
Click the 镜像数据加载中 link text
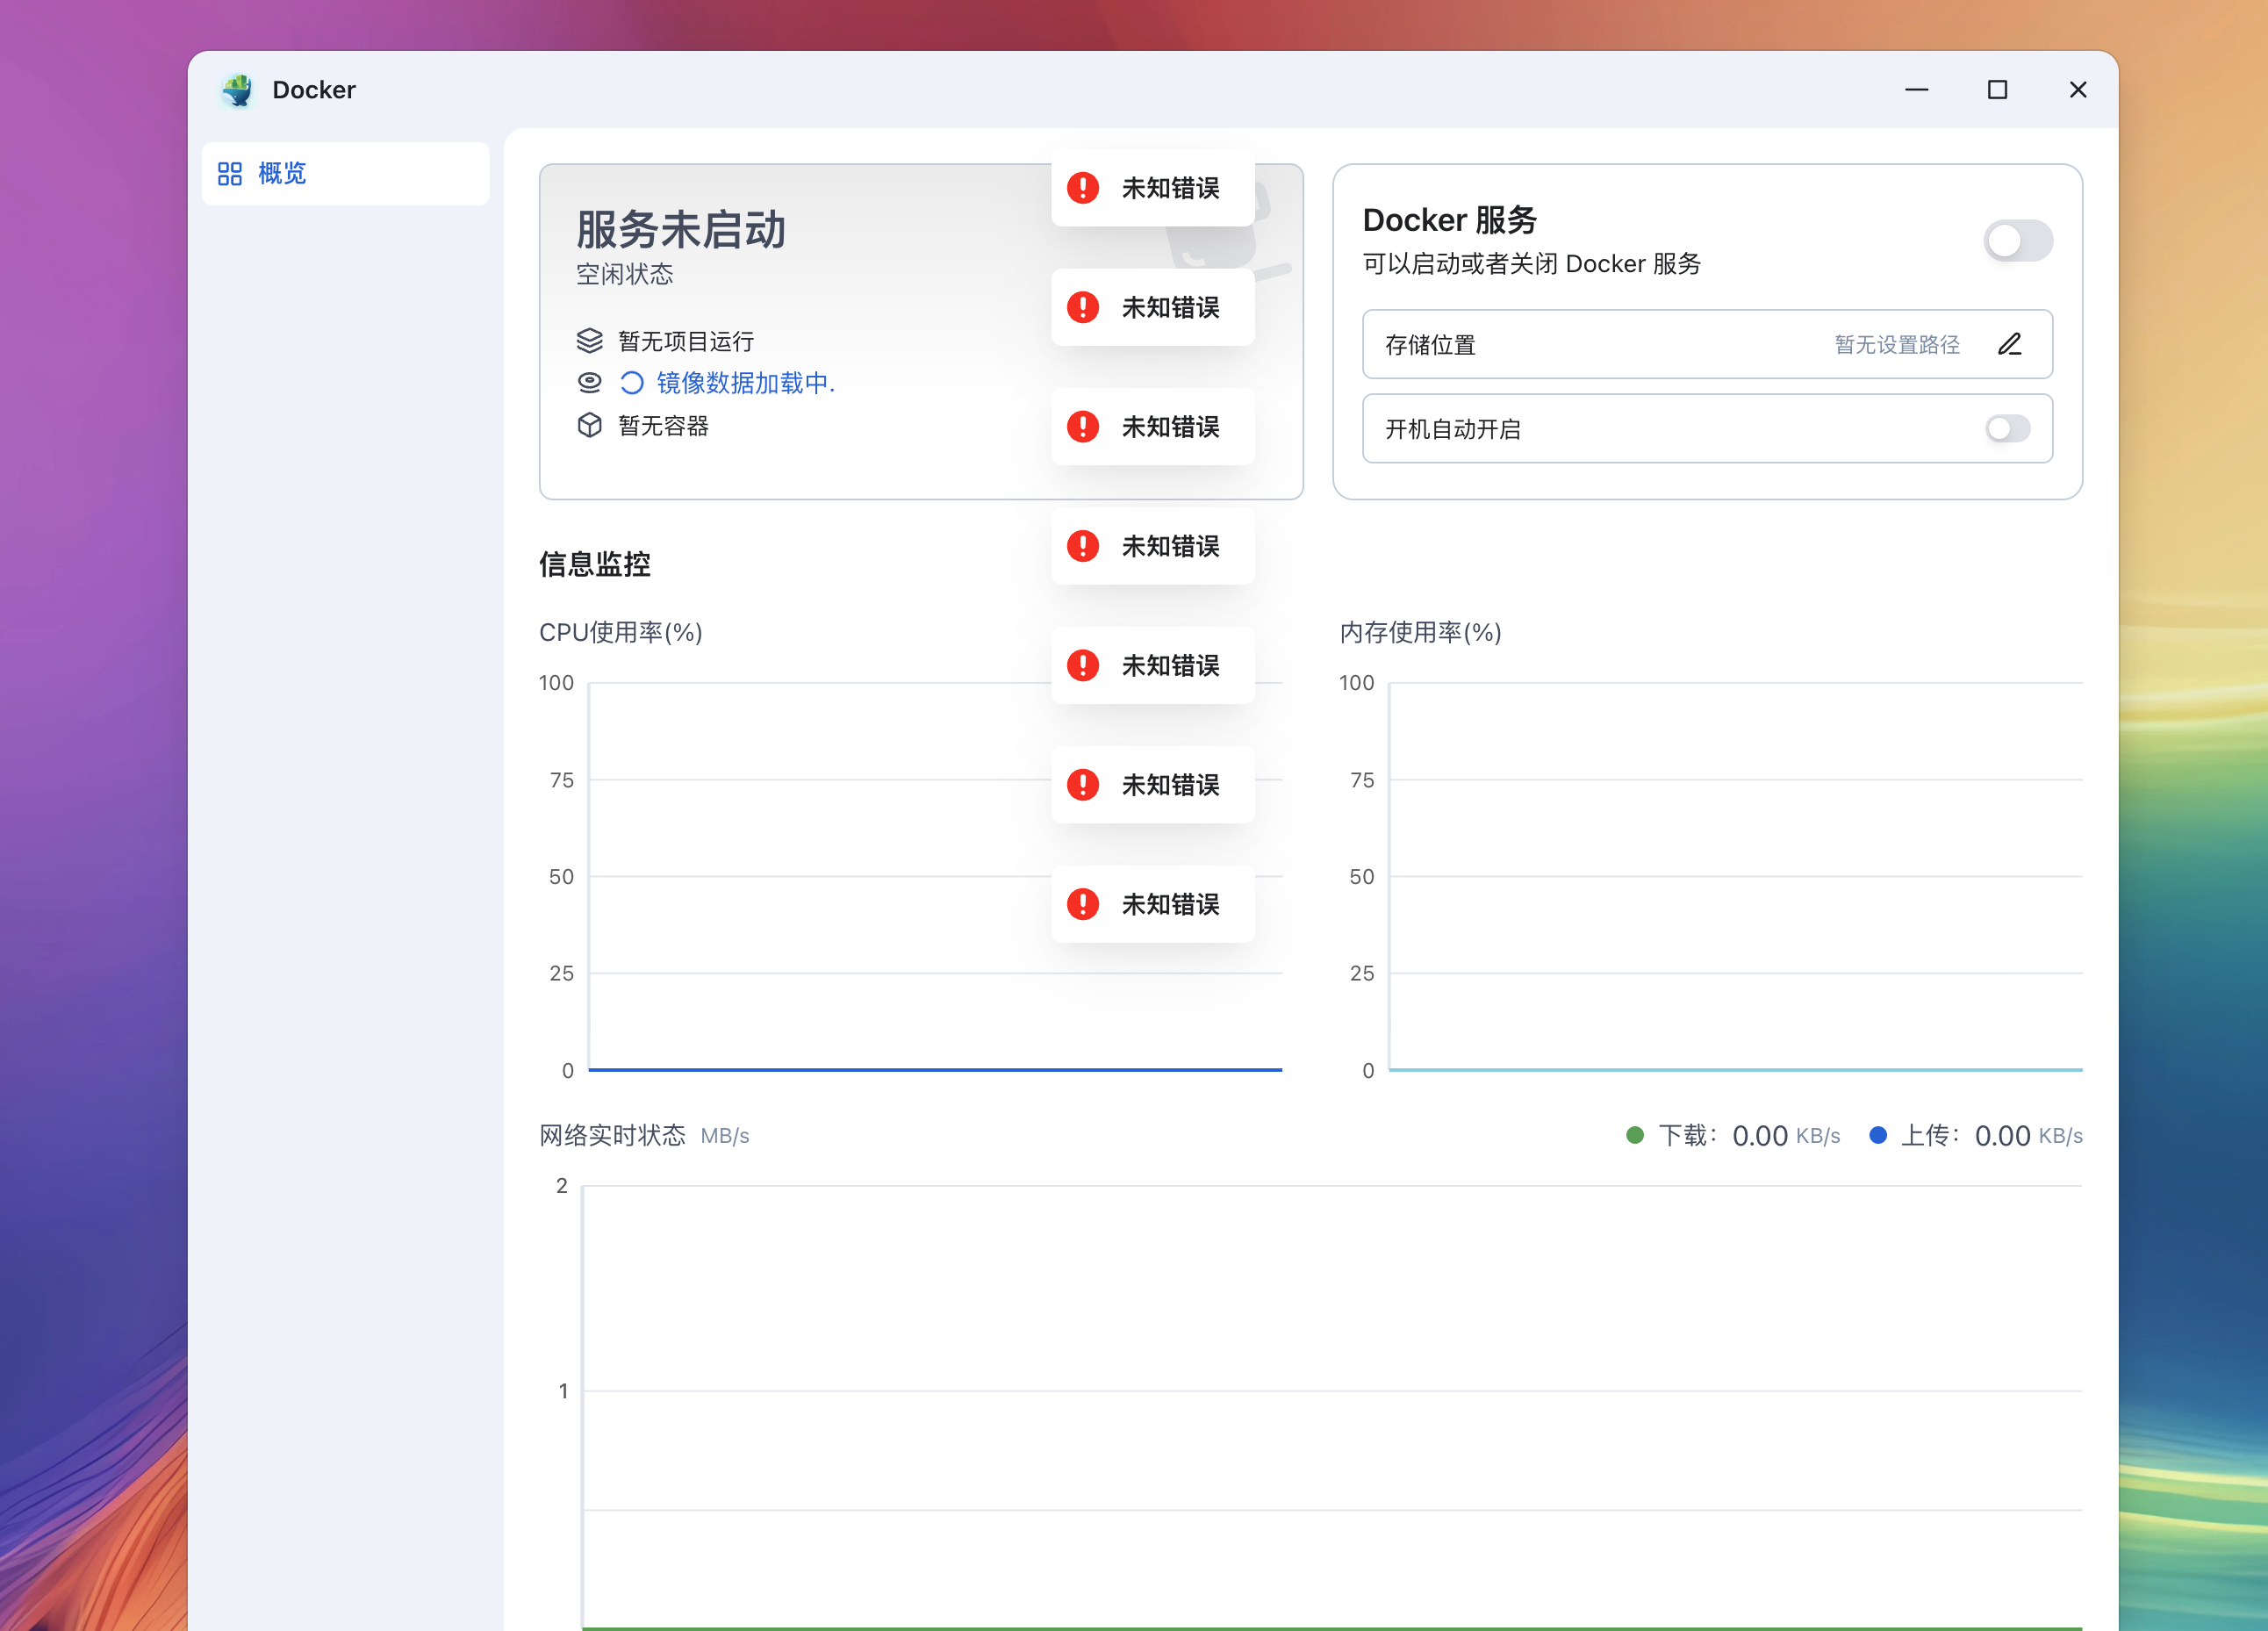point(745,383)
